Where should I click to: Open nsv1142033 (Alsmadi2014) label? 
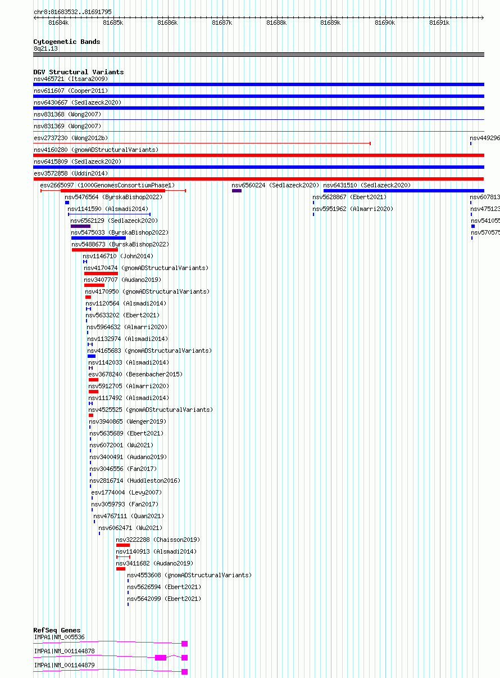click(128, 362)
